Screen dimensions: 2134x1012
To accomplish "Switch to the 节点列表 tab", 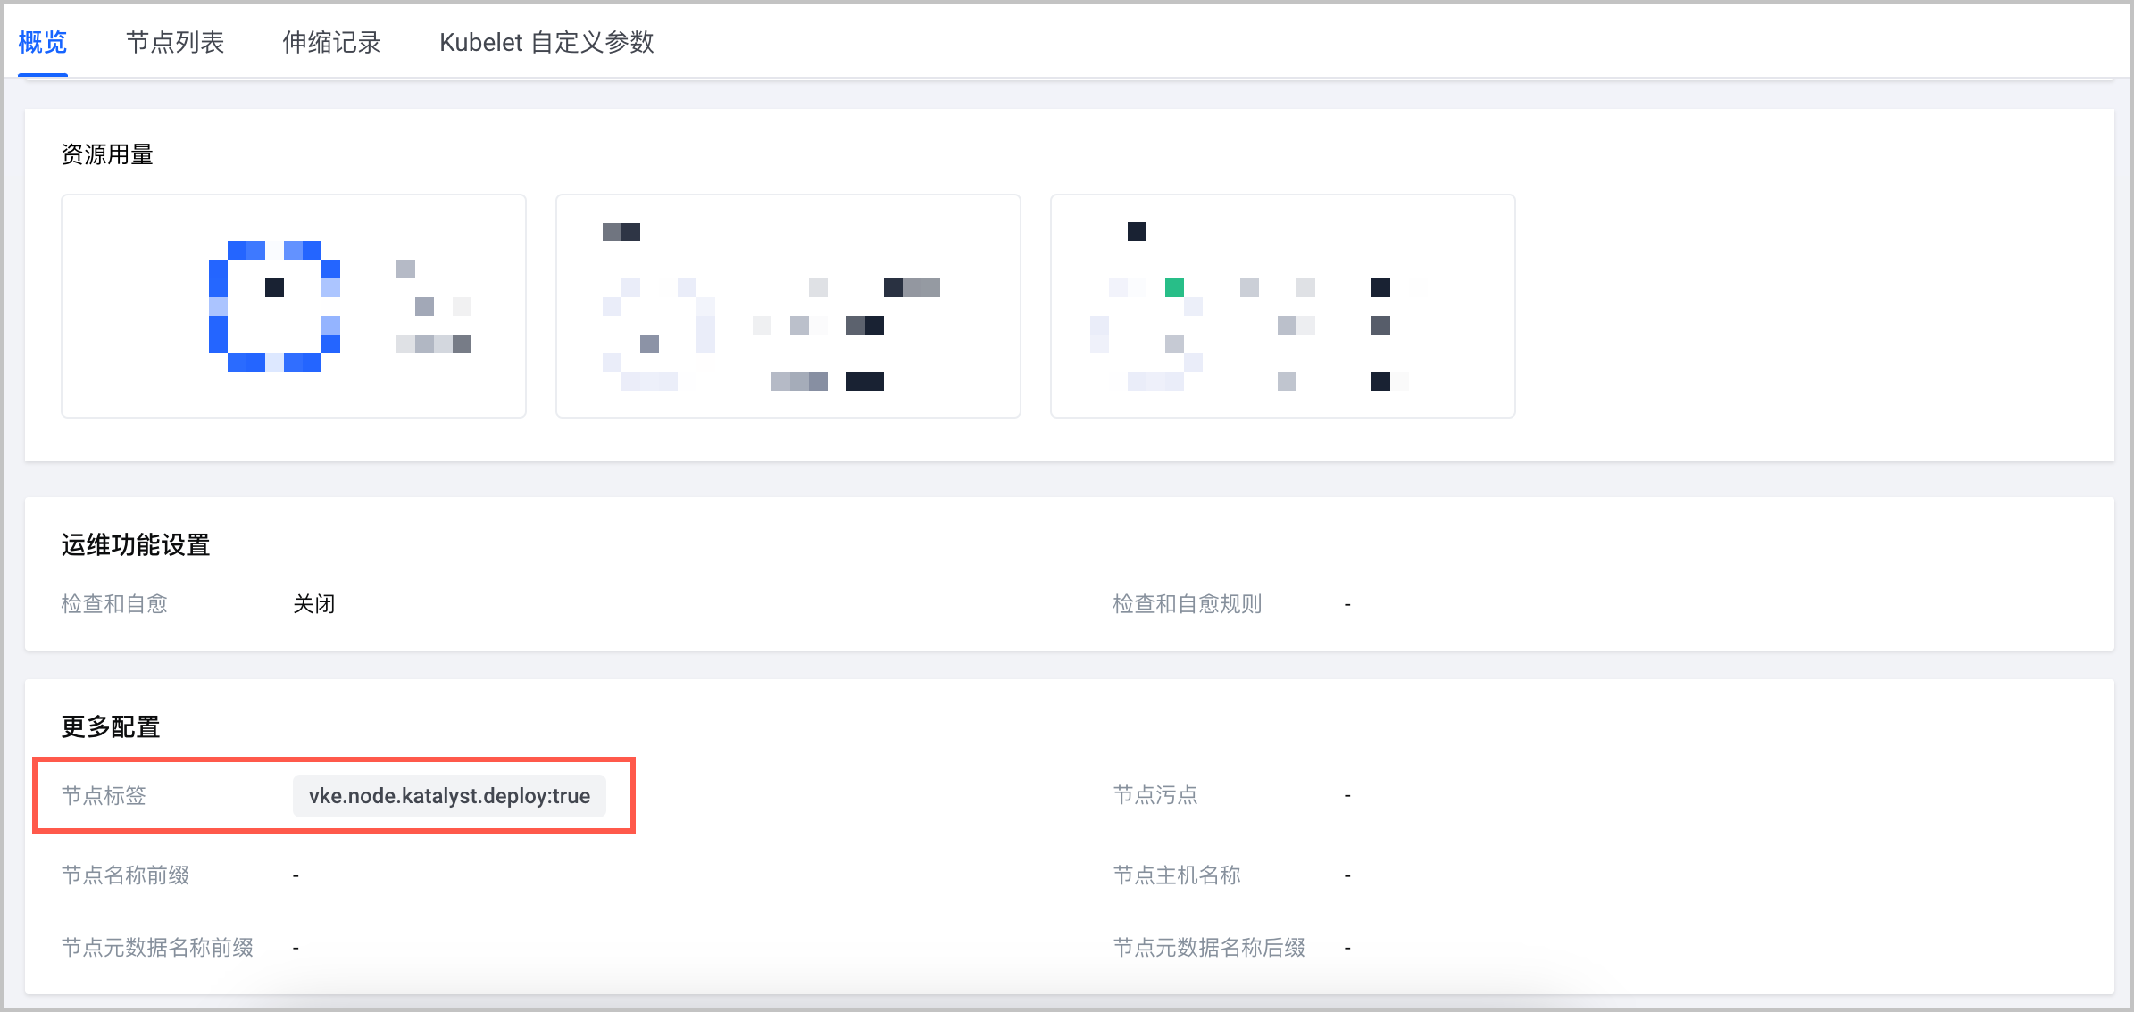I will (175, 42).
